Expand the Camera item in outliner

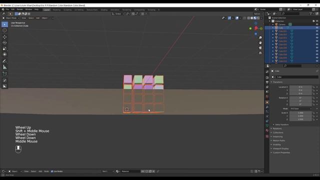273,24
